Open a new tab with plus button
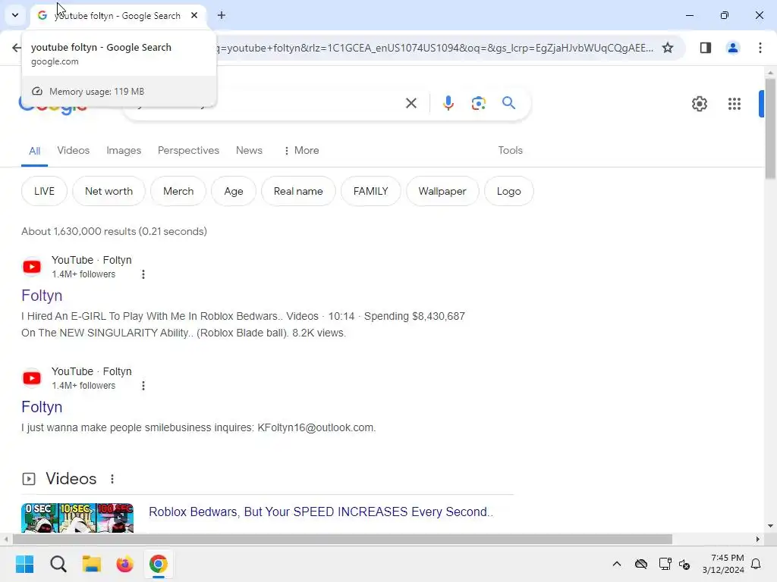The image size is (777, 582). click(x=222, y=15)
